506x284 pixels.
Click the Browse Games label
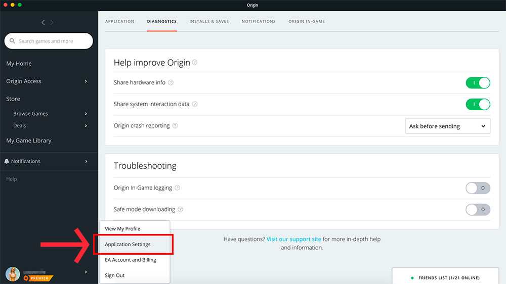(x=30, y=114)
